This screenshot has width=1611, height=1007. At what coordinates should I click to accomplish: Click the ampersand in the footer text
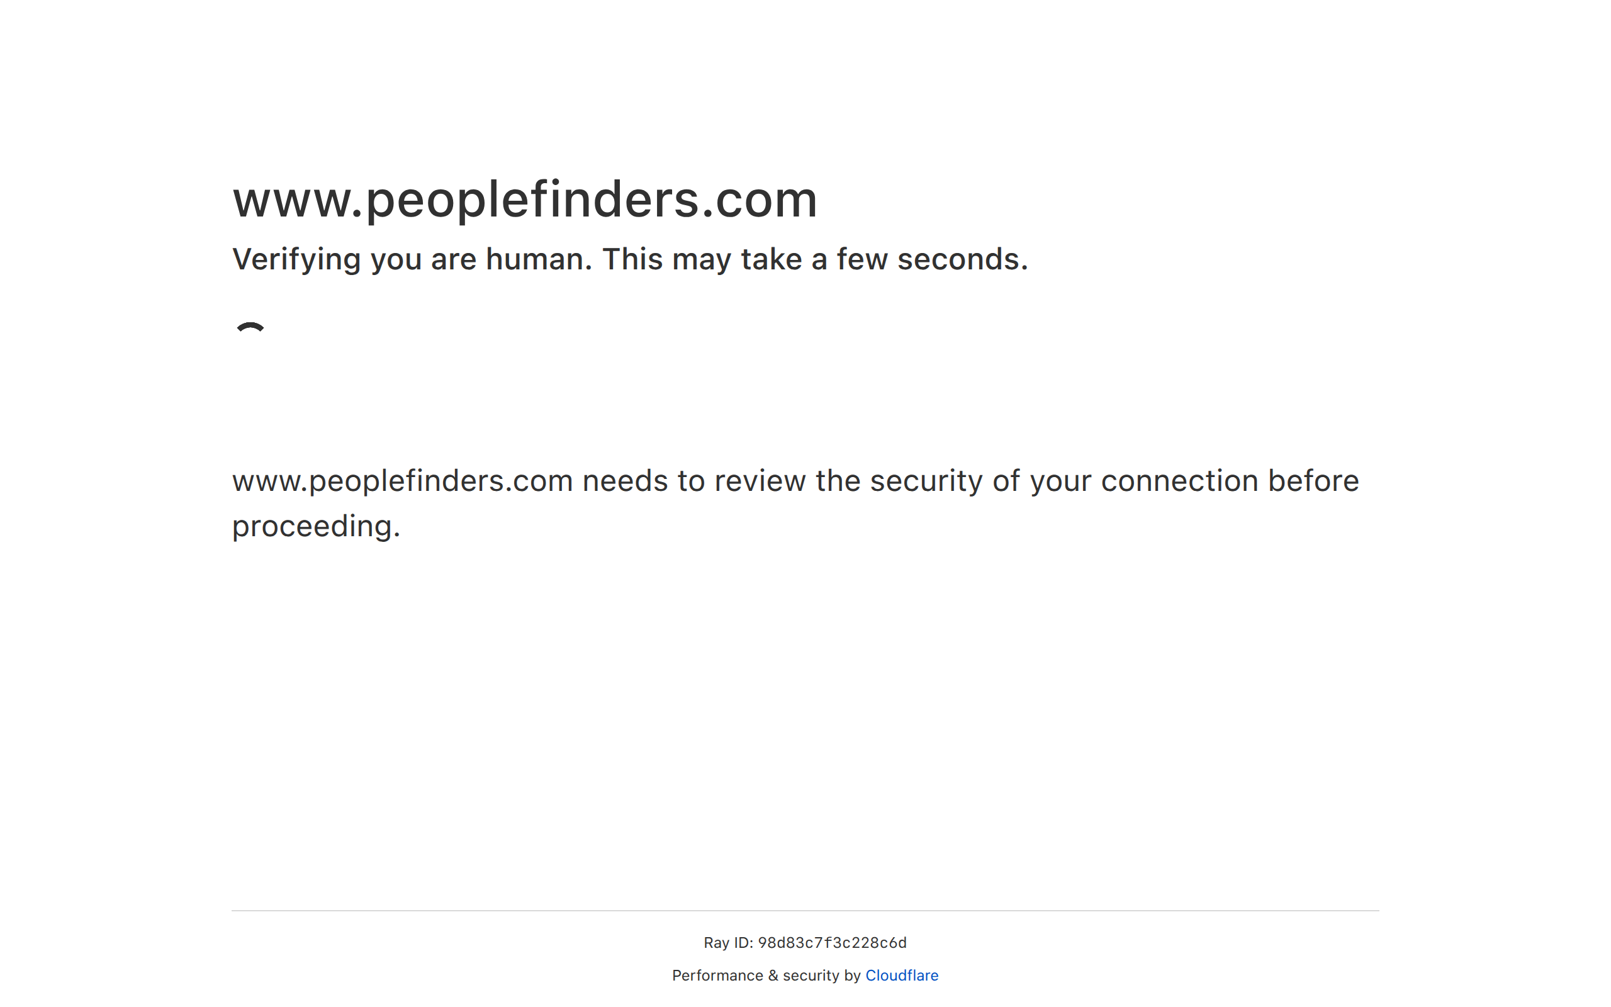(x=772, y=976)
